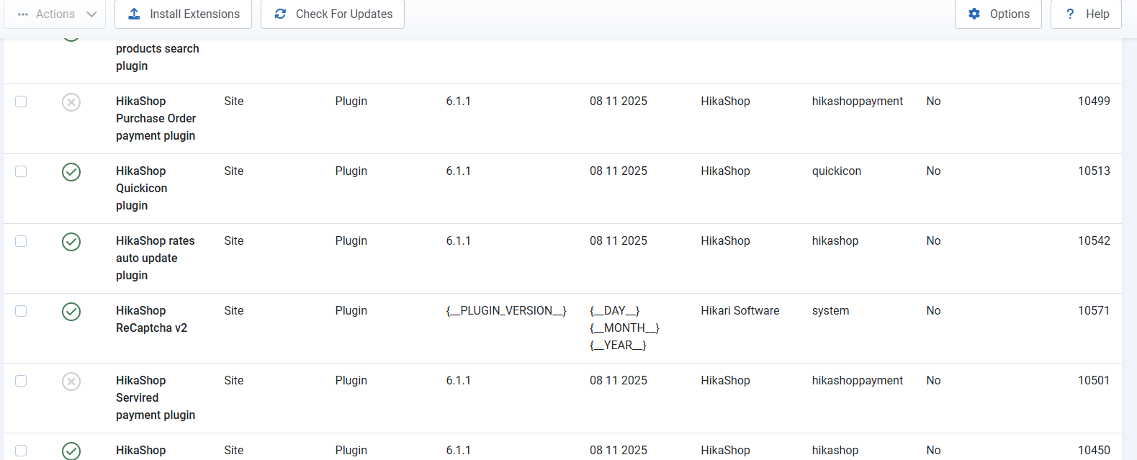Enable the HikaShop Purchase Order payment plugin
Screen dimensions: 1137x460
71,102
